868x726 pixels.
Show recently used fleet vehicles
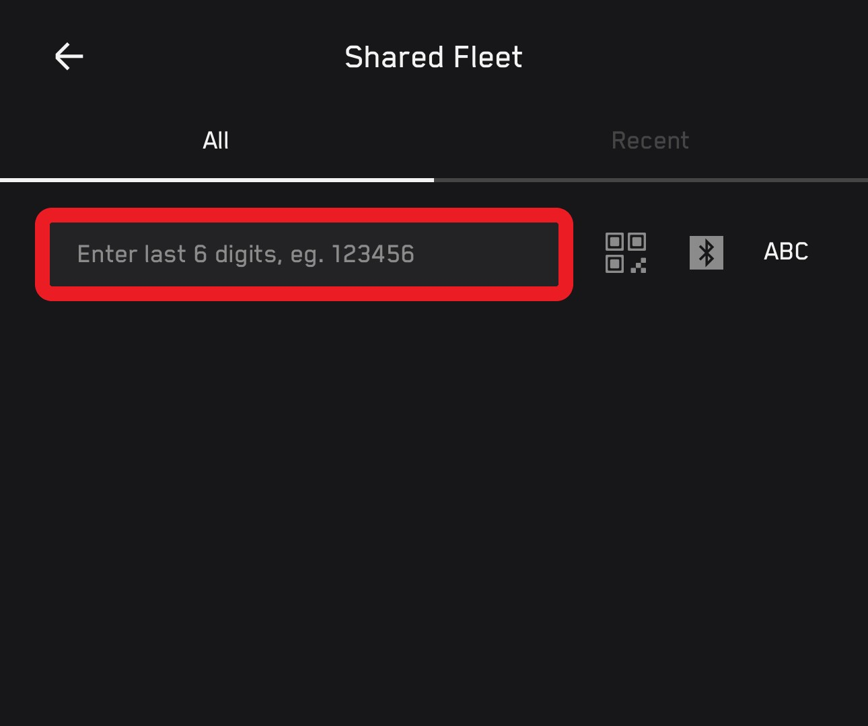point(650,140)
